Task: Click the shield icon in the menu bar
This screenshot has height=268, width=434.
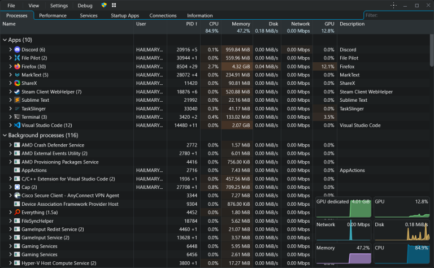Action: tap(104, 5)
